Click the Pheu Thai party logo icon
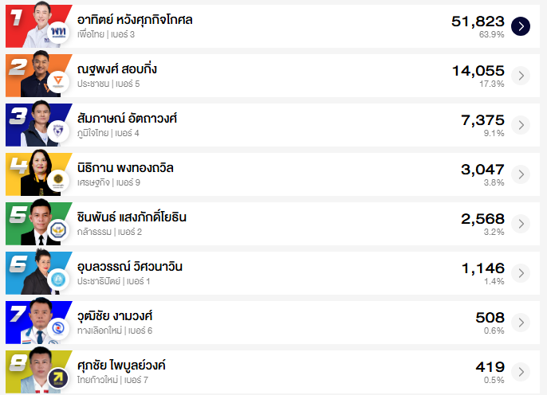This screenshot has width=547, height=395. (x=58, y=33)
